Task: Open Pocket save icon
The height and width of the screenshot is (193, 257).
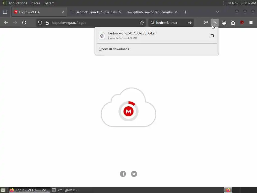Action: [206, 23]
